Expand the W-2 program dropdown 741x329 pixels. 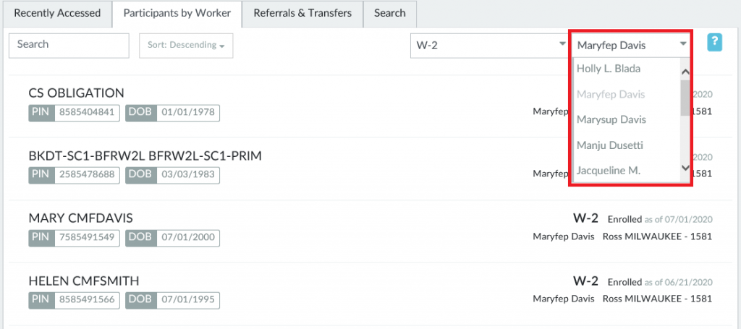489,46
